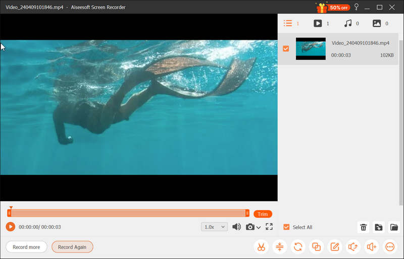Uncheck the Select All checkbox
The image size is (404, 259).
286,227
